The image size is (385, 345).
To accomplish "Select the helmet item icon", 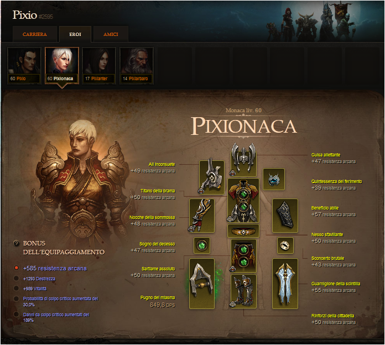I will [x=243, y=159].
